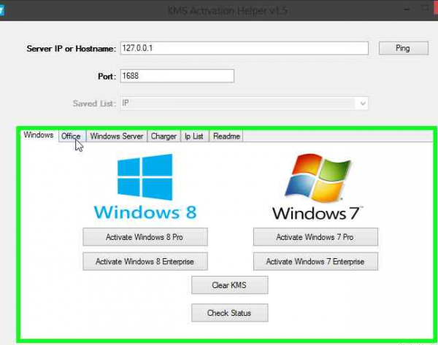This screenshot has height=345, width=438.
Task: Minimize the KMS Activation Helper window
Action: pos(407,9)
